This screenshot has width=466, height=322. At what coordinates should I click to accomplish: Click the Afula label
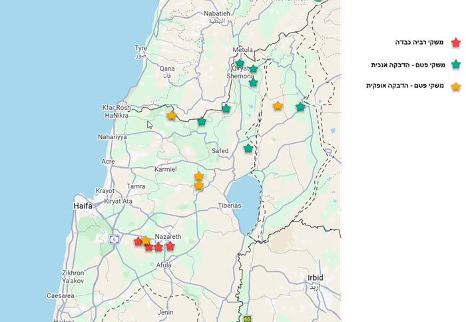[164, 265]
